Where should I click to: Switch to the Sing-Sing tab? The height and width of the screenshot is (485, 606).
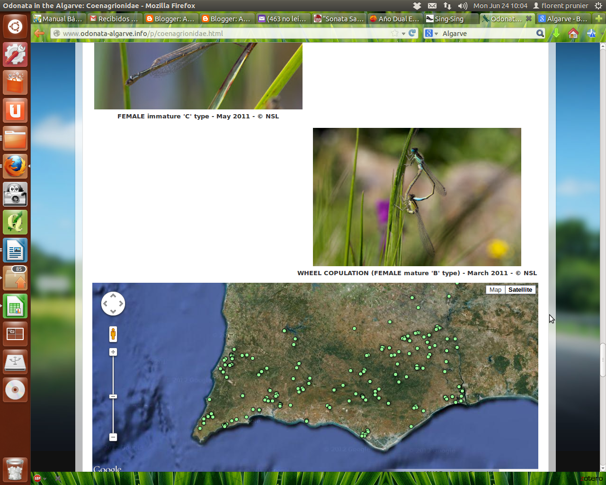[450, 19]
